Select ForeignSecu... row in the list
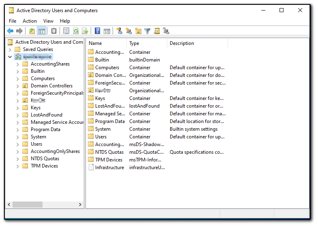 pos(157,83)
